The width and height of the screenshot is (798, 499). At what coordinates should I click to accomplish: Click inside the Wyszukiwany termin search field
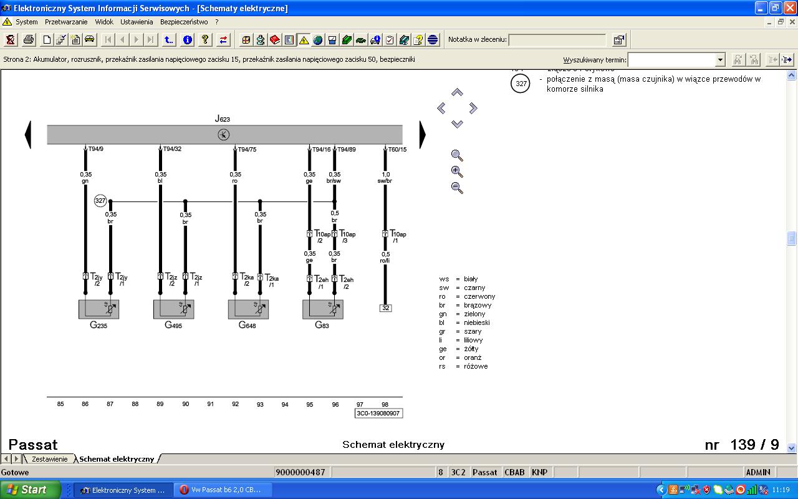[671, 60]
